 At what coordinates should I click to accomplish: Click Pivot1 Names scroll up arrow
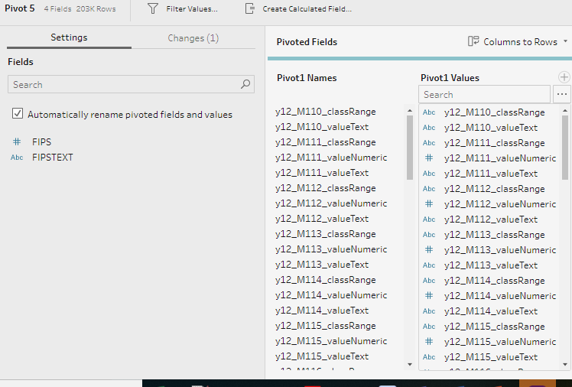(410, 111)
